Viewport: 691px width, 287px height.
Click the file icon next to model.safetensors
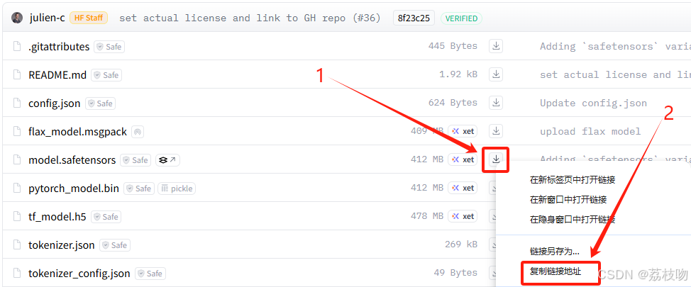coord(17,159)
